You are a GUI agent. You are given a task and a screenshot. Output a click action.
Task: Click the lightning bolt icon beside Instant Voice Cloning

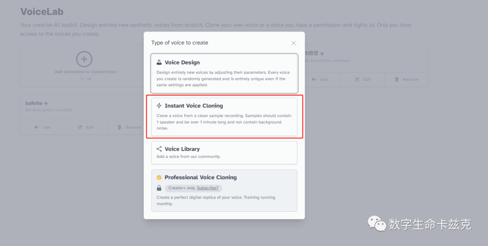(x=159, y=106)
